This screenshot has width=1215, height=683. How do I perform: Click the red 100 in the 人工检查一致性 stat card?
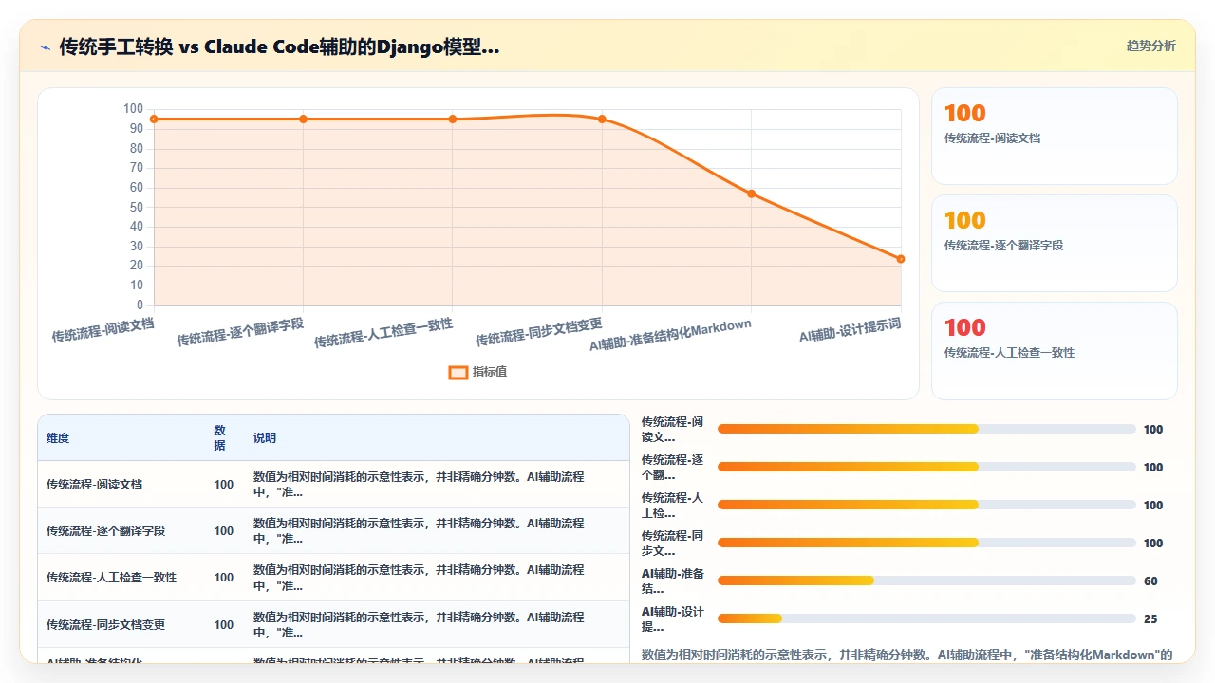[x=964, y=328]
